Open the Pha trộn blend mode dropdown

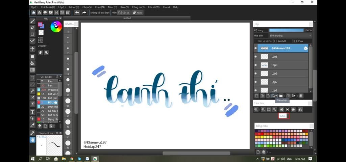290,36
